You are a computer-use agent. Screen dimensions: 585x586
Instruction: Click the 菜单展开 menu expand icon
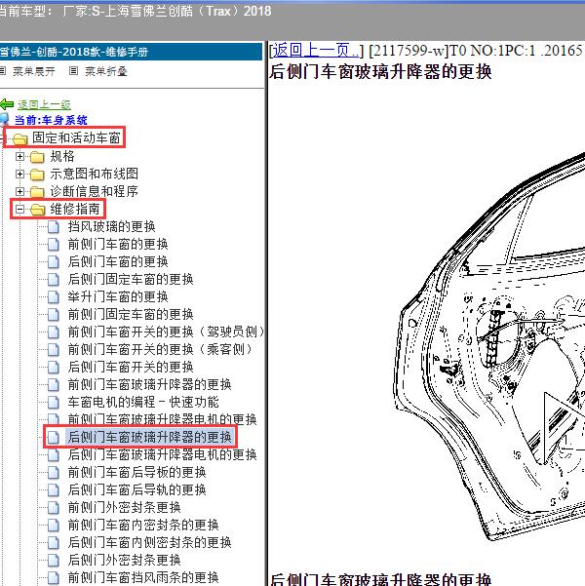(x=2, y=70)
